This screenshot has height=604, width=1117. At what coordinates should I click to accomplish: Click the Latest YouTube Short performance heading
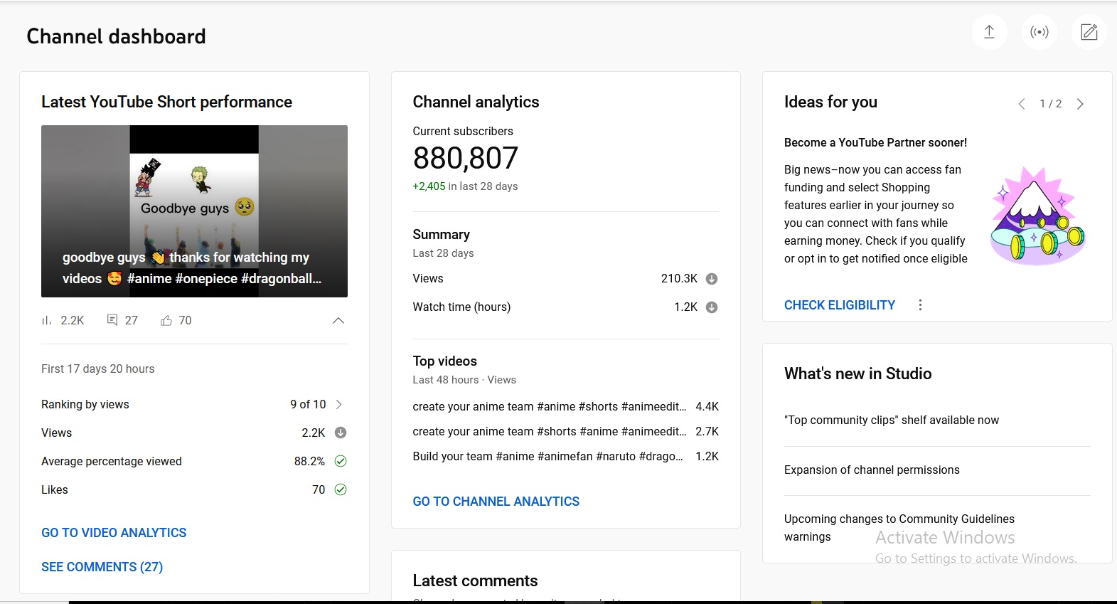click(167, 102)
